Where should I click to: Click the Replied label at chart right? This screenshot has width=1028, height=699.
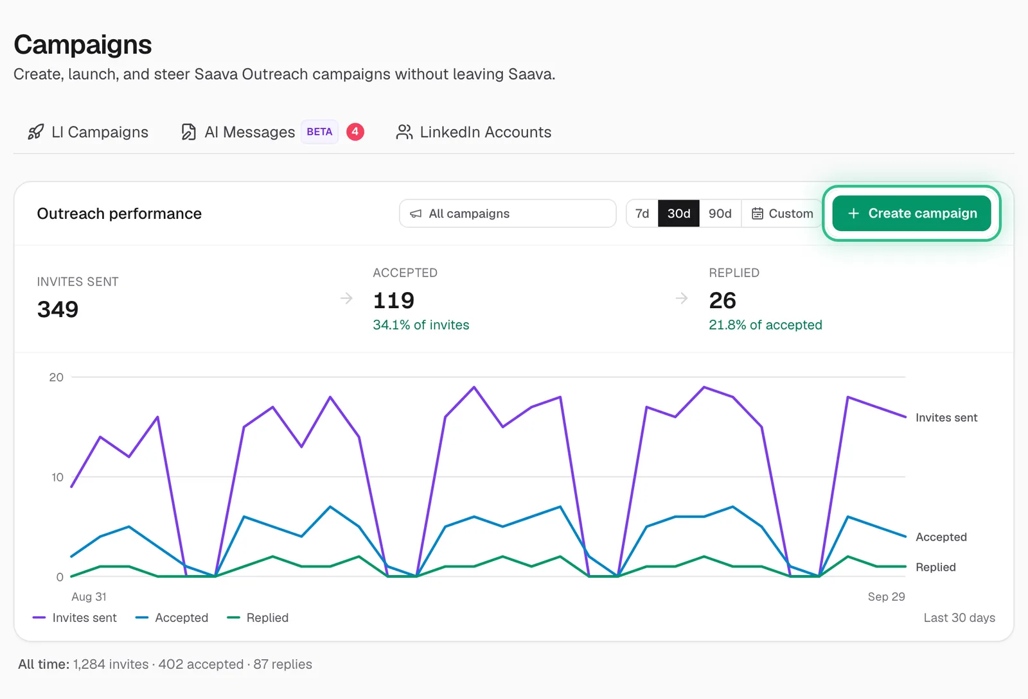click(x=935, y=567)
